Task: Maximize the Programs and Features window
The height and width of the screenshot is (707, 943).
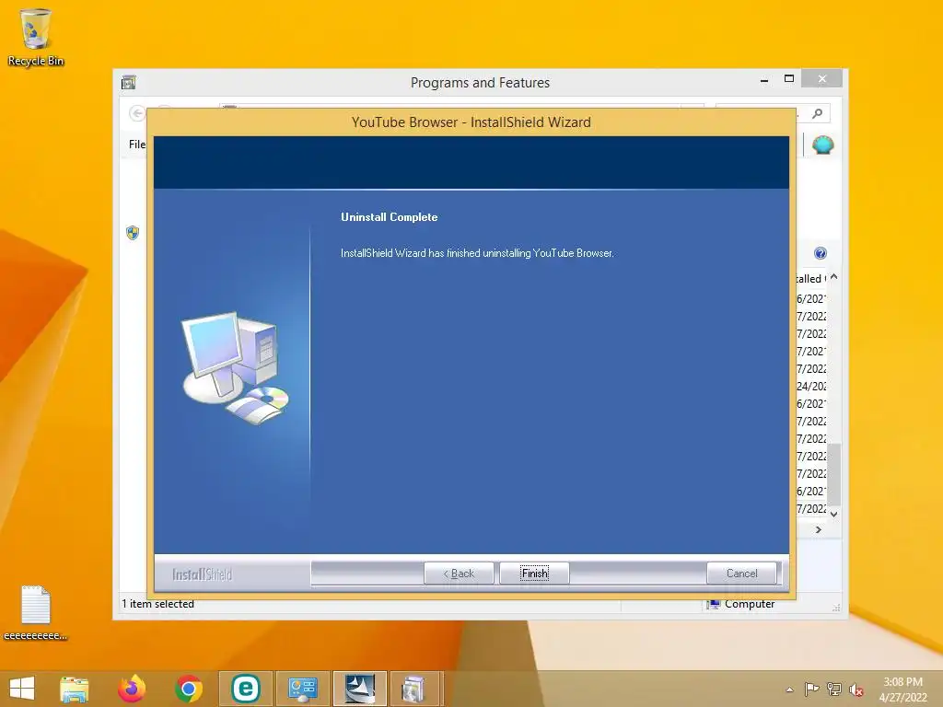Action: pos(789,79)
